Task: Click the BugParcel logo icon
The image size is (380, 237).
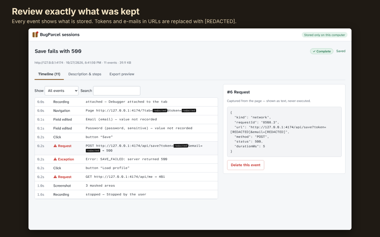Action: 35,35
